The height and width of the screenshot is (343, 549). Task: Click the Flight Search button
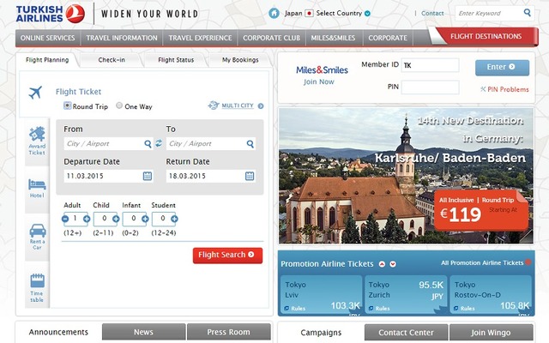(227, 256)
